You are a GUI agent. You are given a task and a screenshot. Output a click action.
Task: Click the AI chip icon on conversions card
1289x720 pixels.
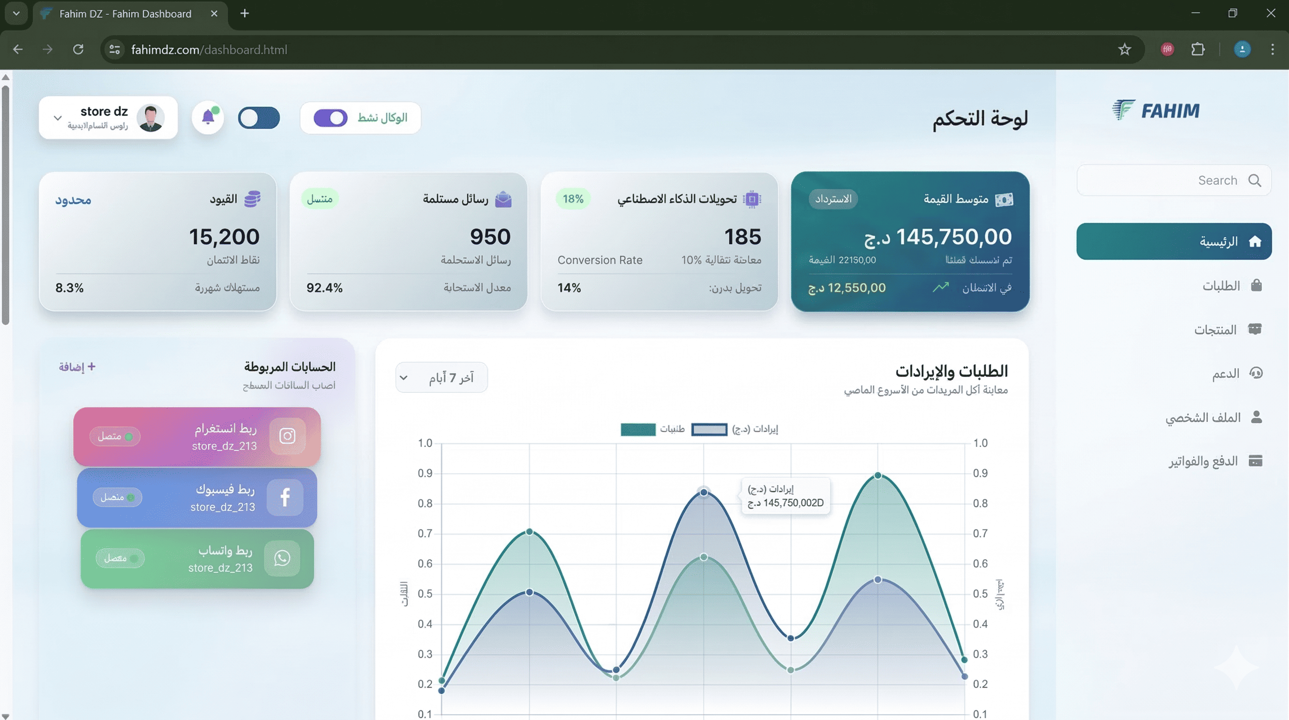(x=751, y=199)
